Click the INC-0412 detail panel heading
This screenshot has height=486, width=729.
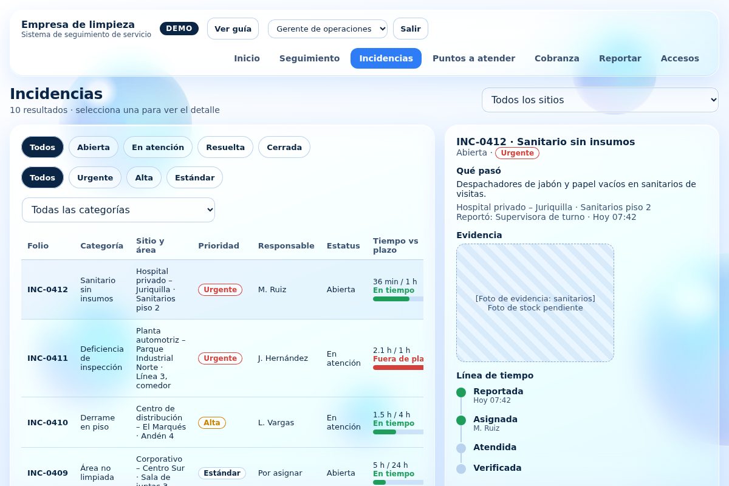[546, 142]
